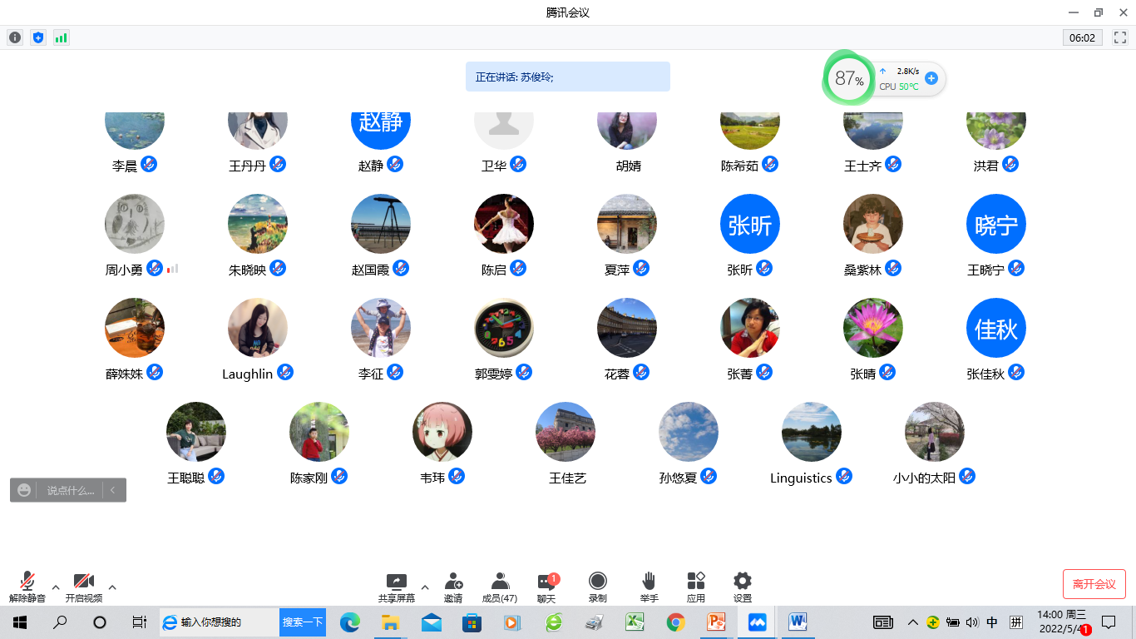This screenshot has width=1136, height=639.
Task: Open the 成员(47) members list
Action: point(500,582)
